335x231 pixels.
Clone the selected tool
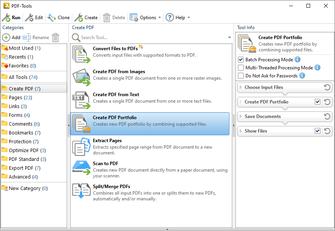pyautogui.click(x=59, y=18)
